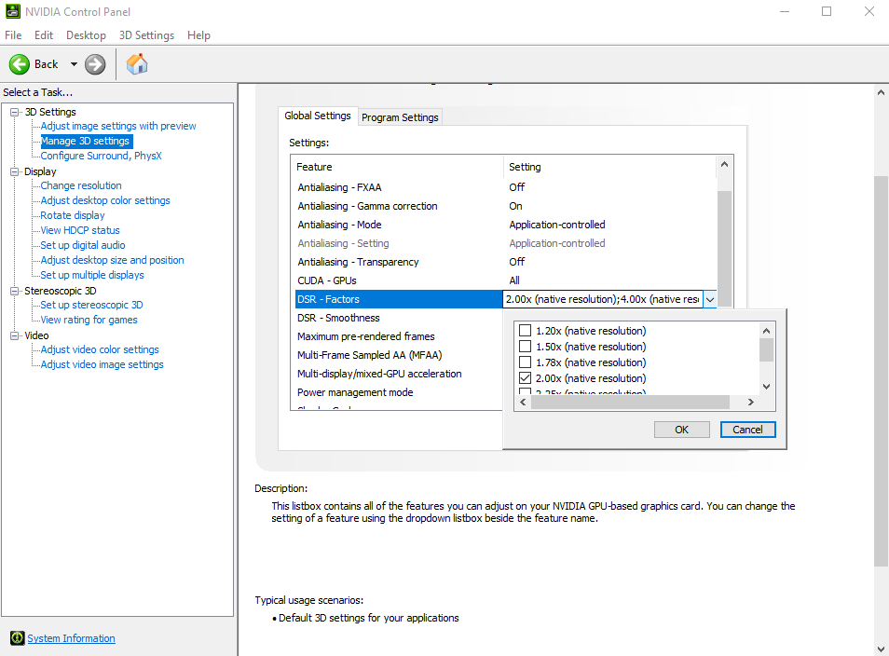Open Set up multiple displays
The width and height of the screenshot is (889, 656).
(x=92, y=275)
